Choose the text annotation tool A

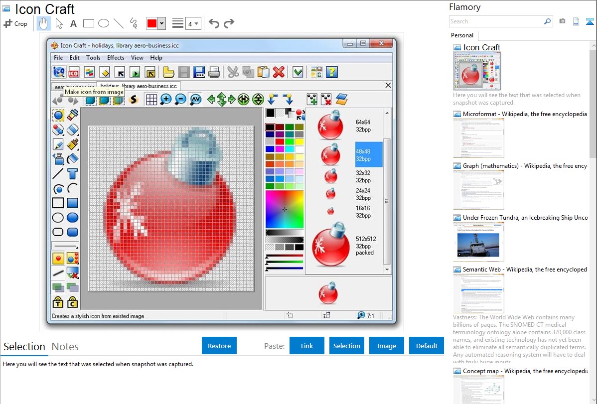tap(73, 23)
